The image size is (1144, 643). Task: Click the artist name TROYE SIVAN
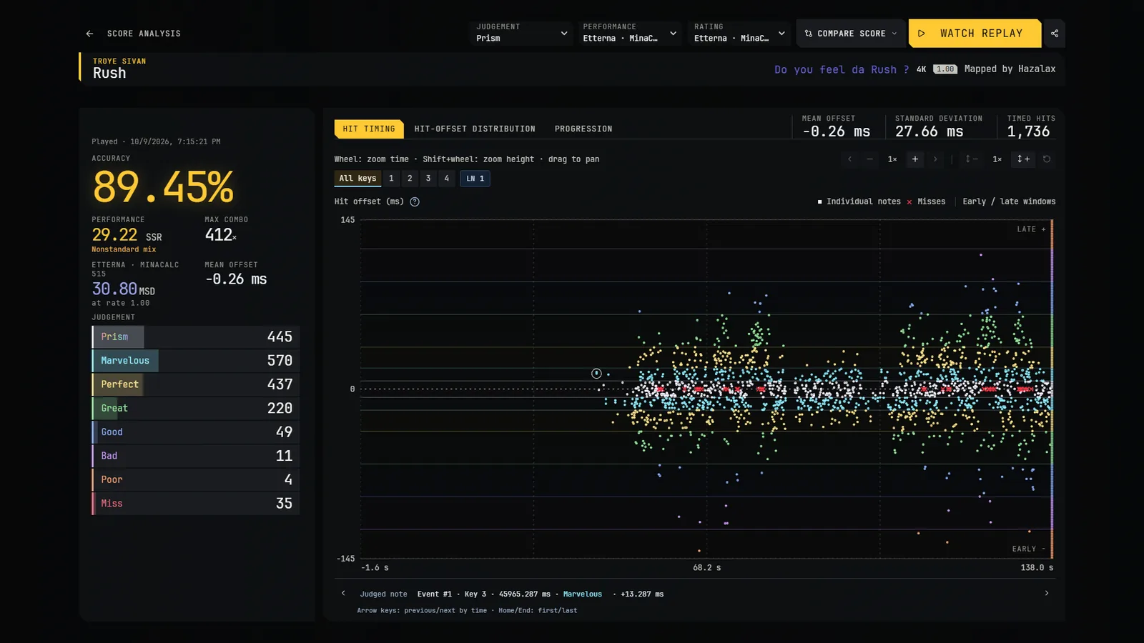point(119,61)
